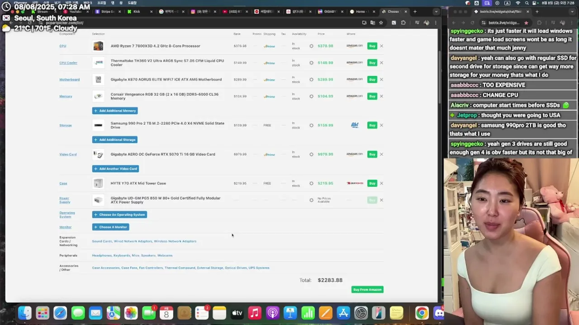
Task: Open the UPS Systems link
Action: coord(259,268)
